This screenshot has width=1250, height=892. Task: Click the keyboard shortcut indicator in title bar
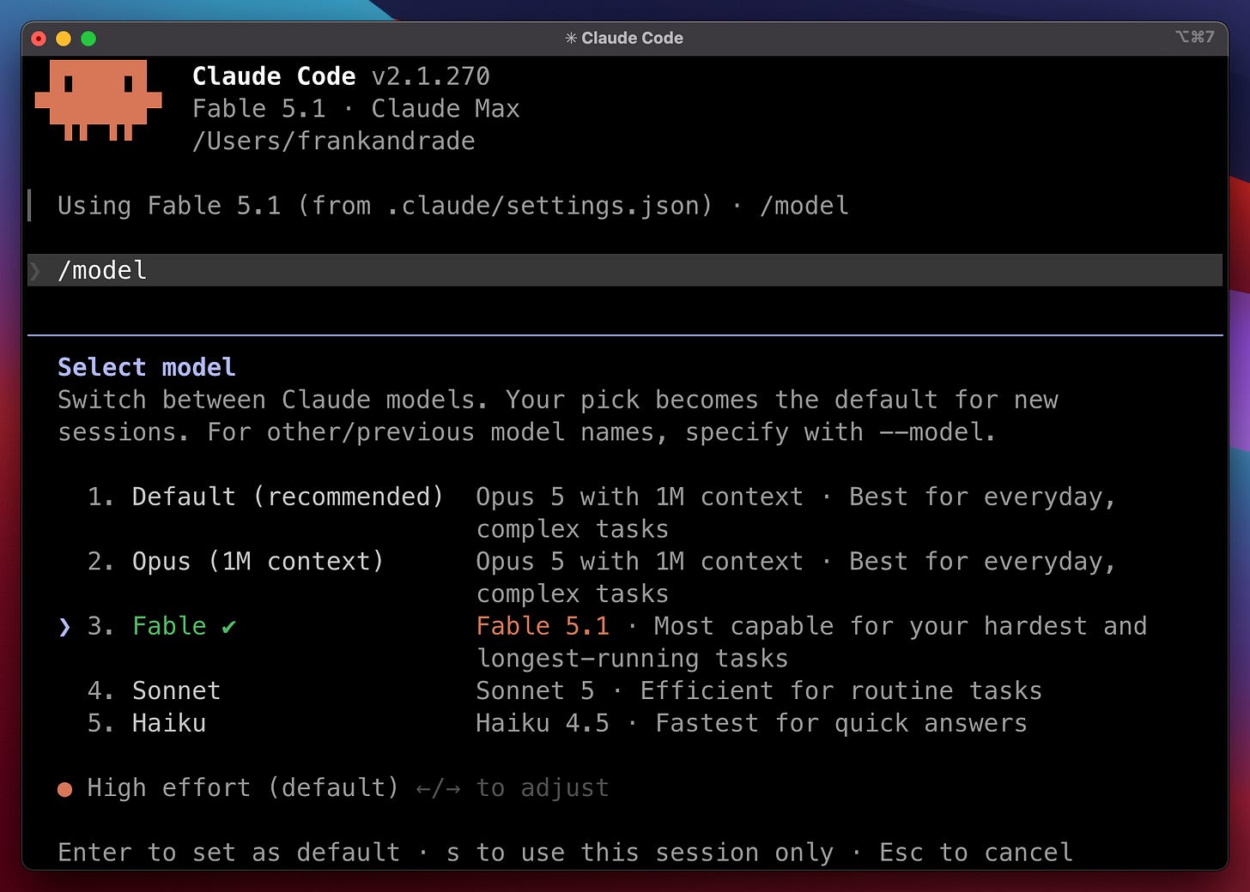(x=1195, y=37)
